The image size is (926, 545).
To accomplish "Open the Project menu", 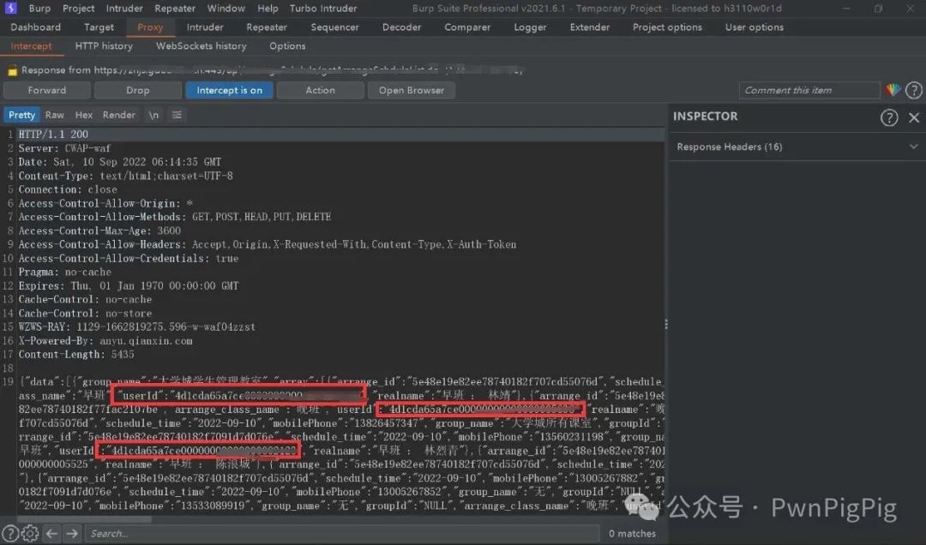I will tap(79, 9).
